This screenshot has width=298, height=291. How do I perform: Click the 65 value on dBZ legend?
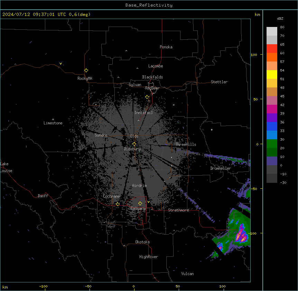pos(282,45)
